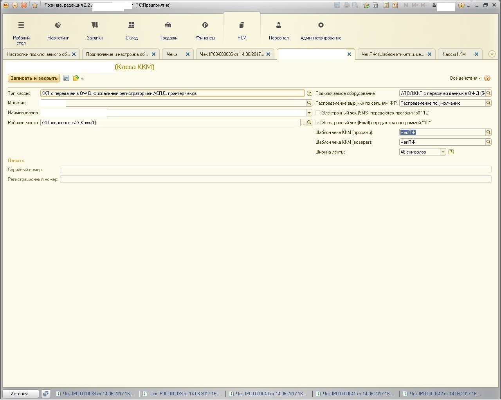The width and height of the screenshot is (501, 400).
Task: Close the Настройки подключаемого об... tab
Action: (74, 54)
